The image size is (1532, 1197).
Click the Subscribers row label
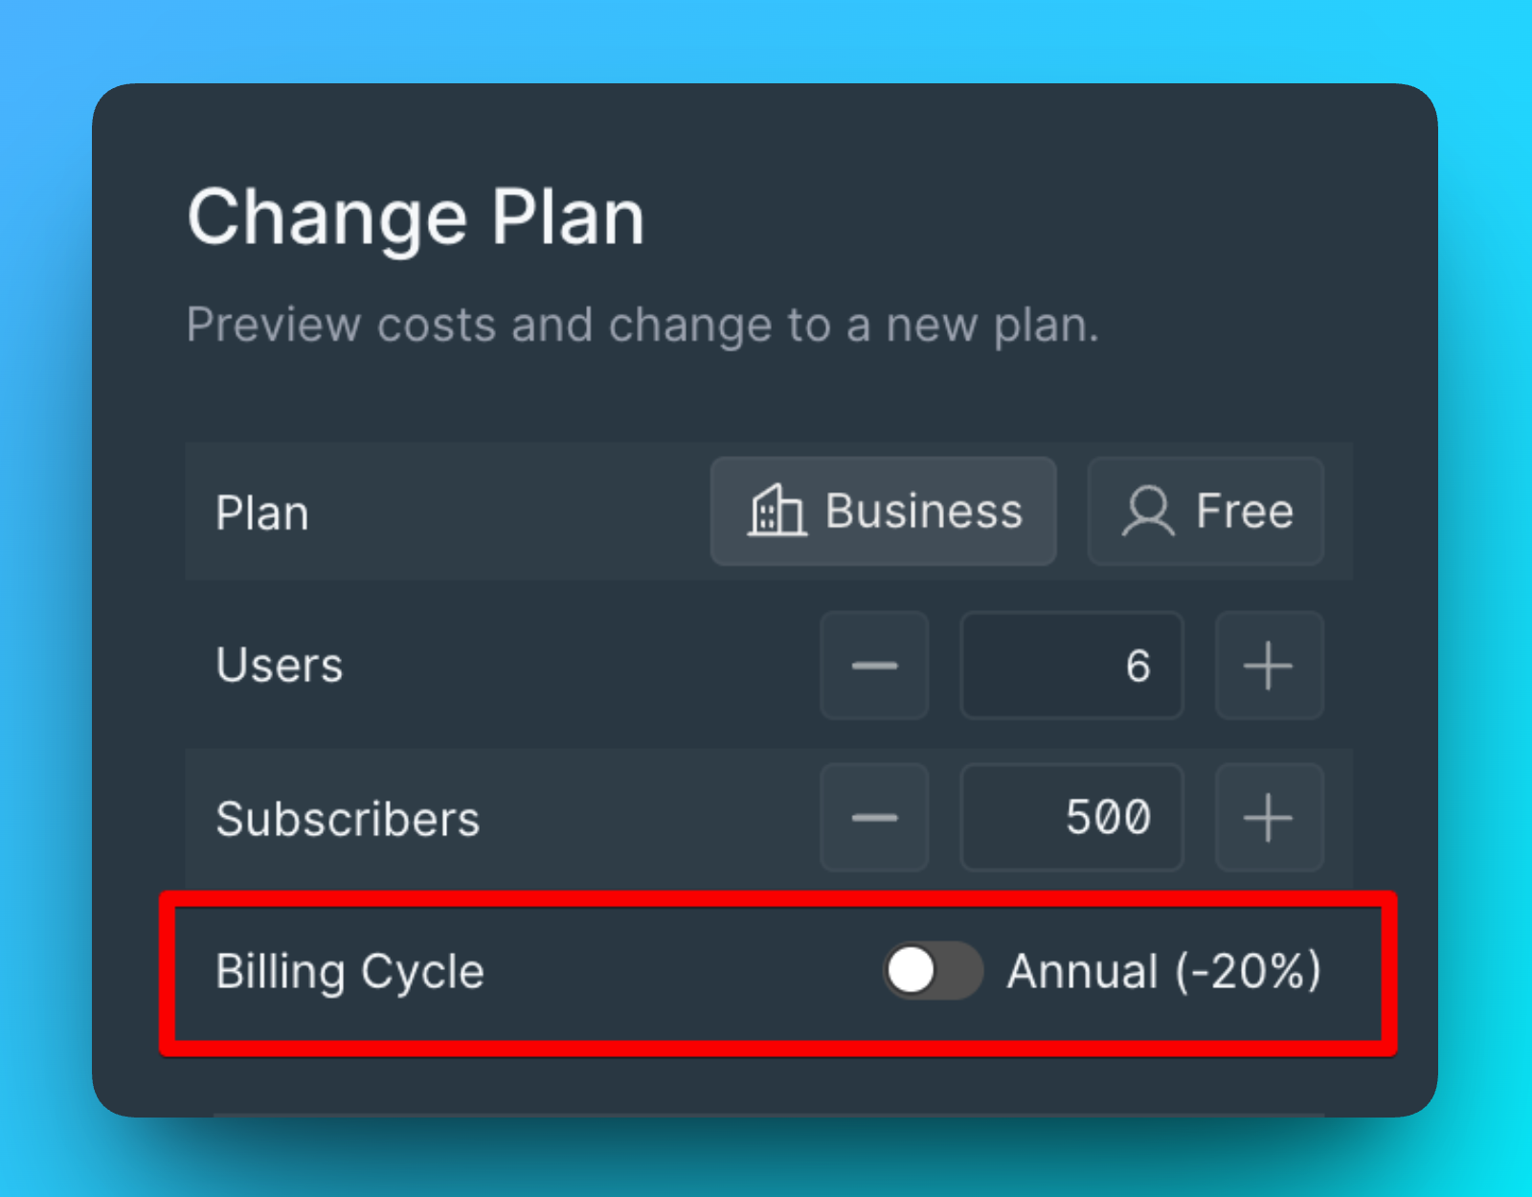(348, 819)
